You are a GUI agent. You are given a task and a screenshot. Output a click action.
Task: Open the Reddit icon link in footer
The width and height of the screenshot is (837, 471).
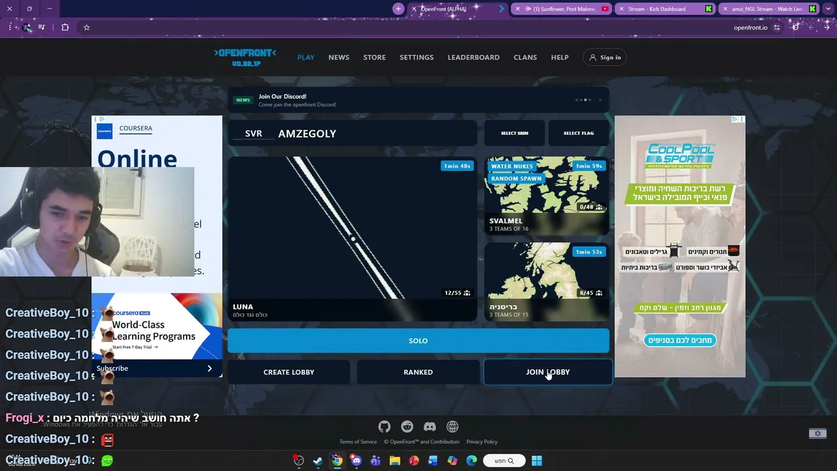click(x=407, y=427)
